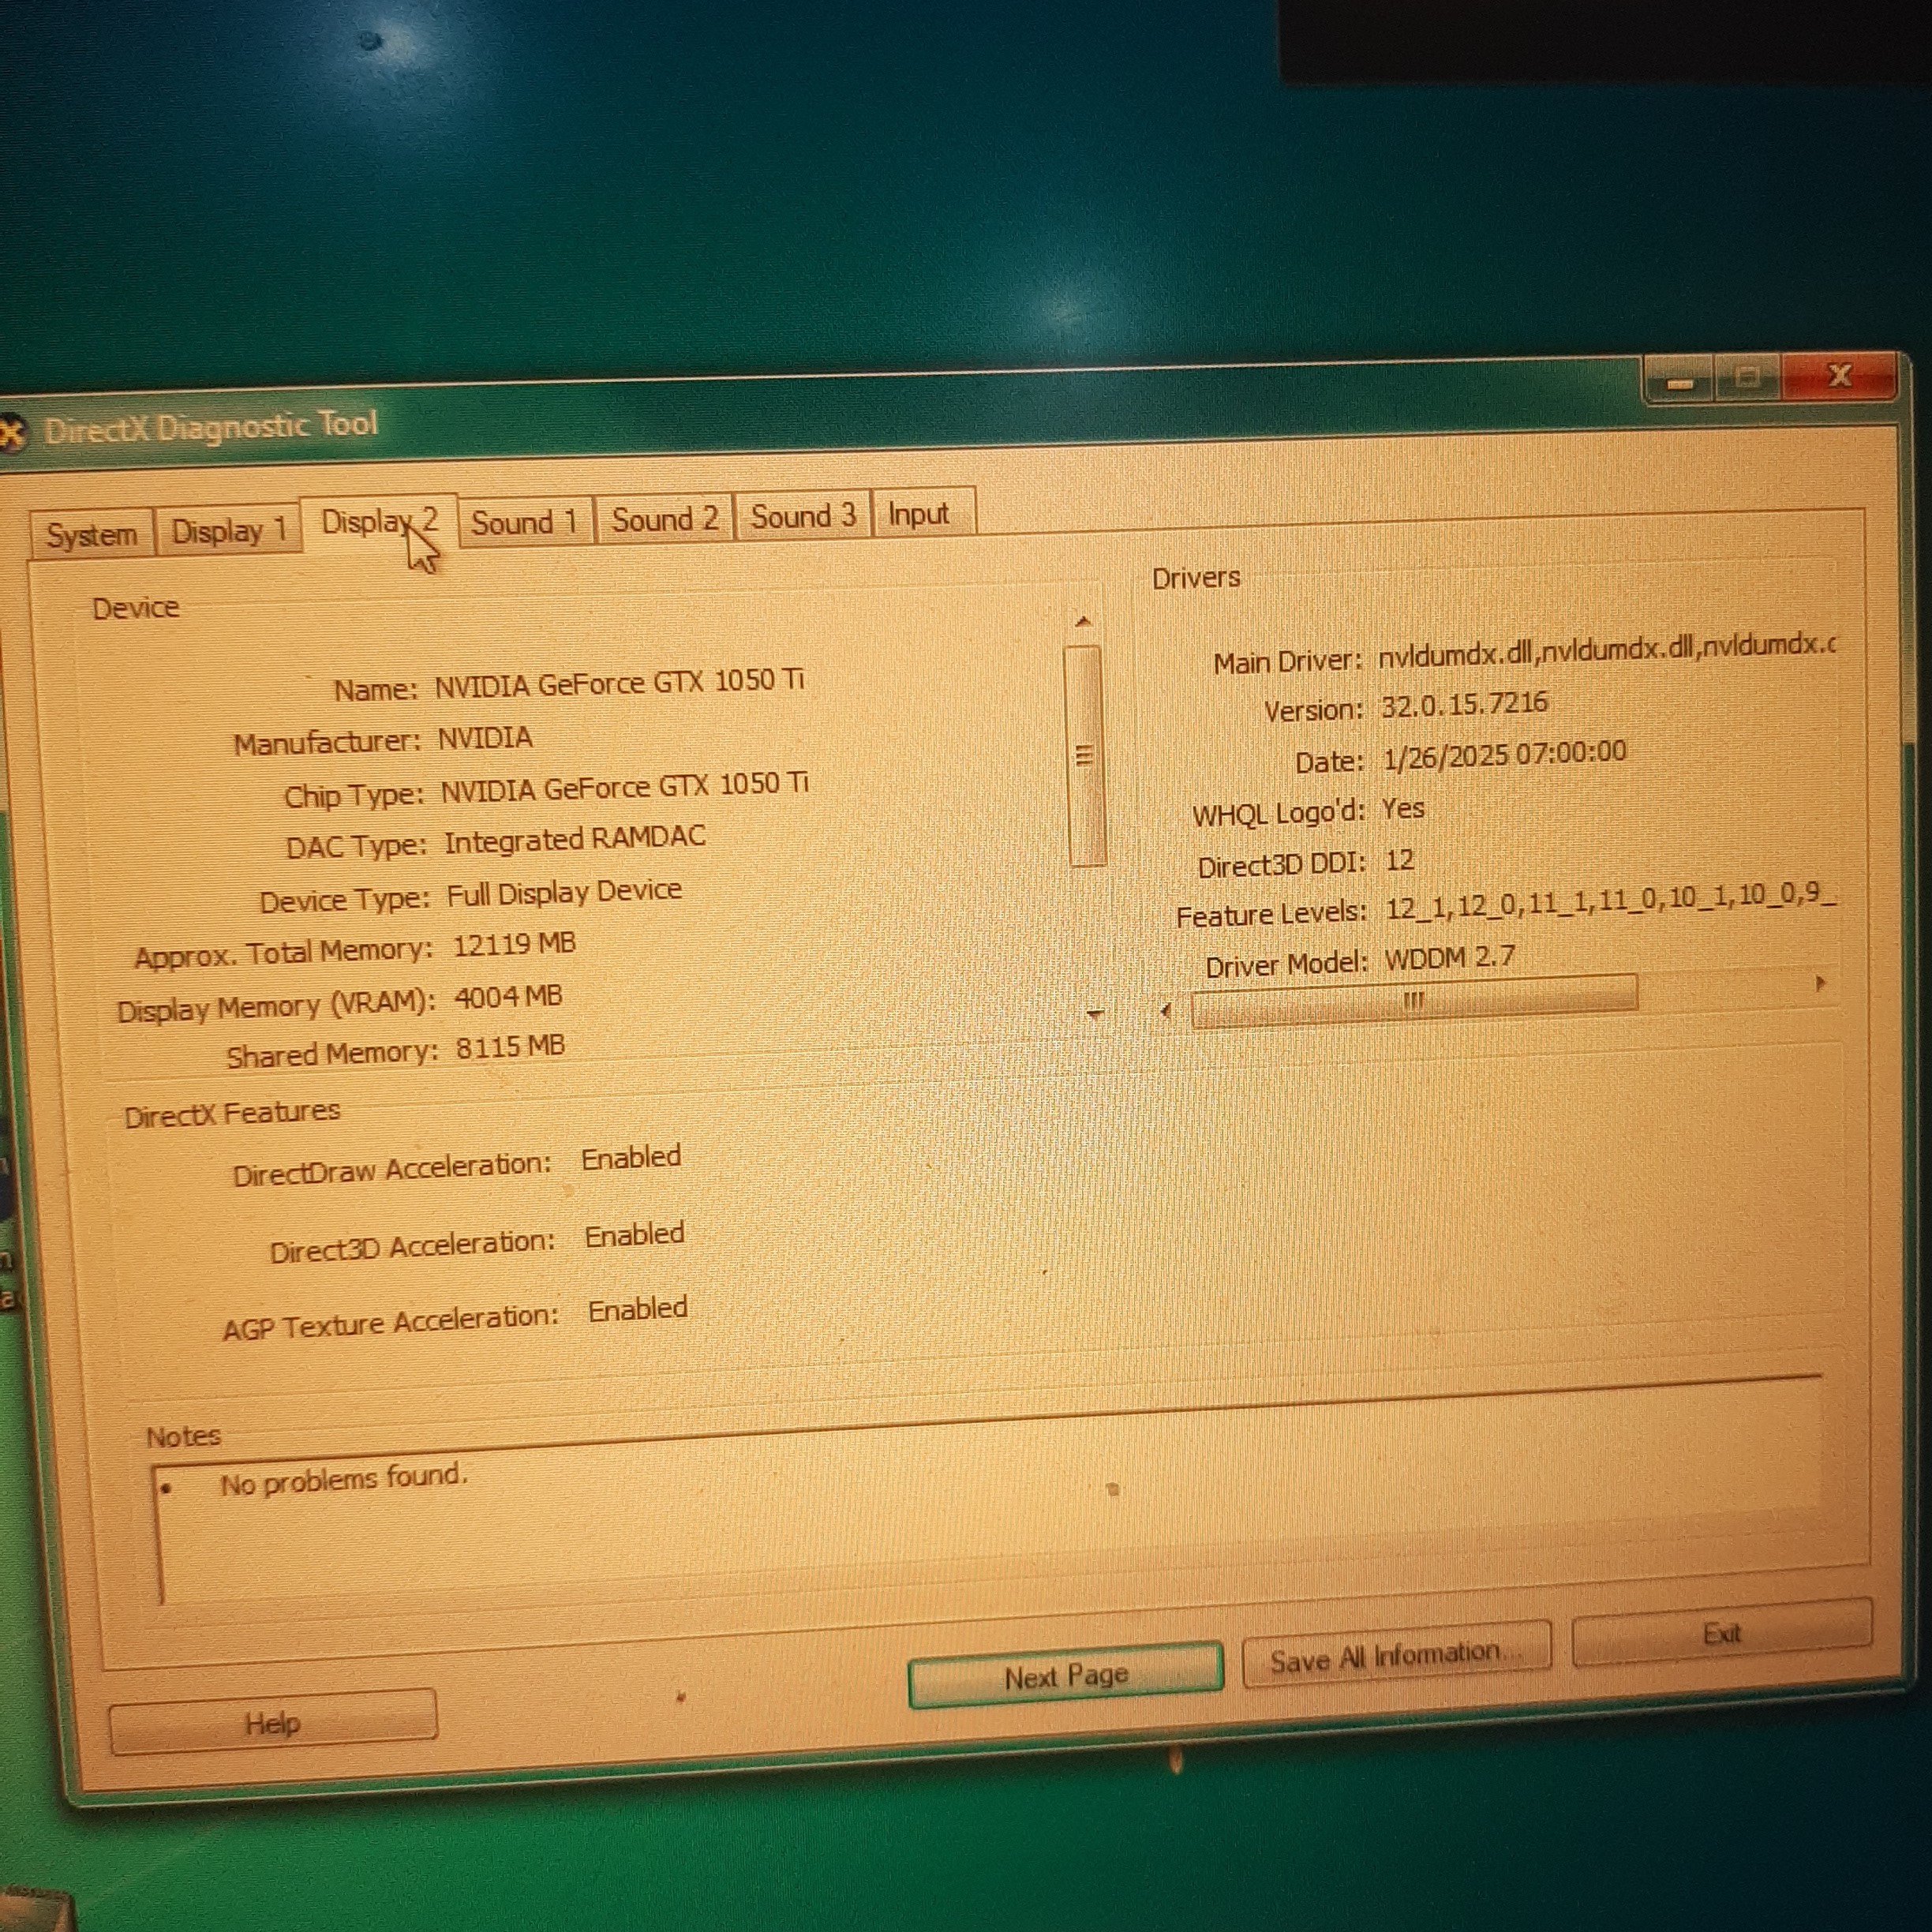
Task: Click the Device vertical scrollbar thumb
Action: [x=1085, y=755]
